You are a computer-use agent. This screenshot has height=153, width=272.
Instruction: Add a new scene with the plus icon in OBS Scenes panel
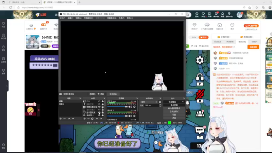(x=61, y=119)
